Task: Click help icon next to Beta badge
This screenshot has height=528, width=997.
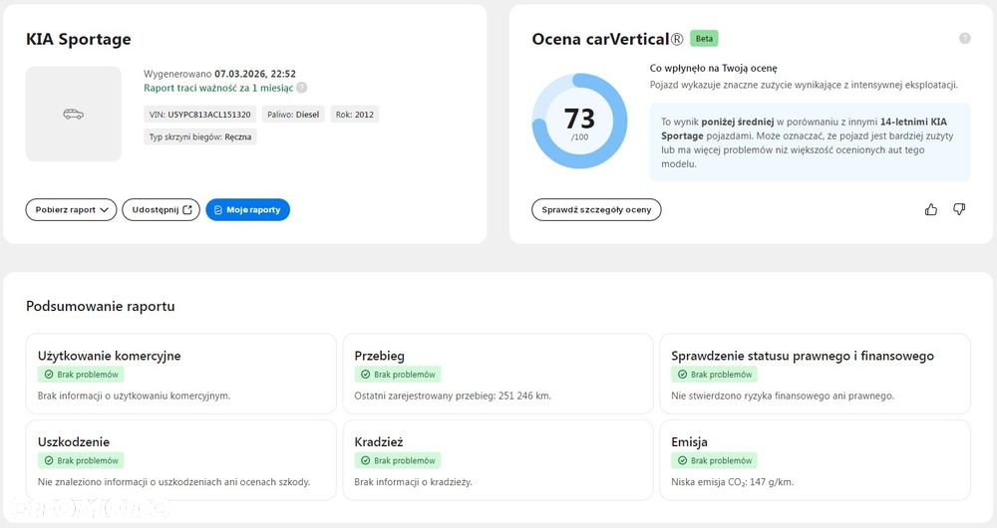Action: [x=964, y=38]
